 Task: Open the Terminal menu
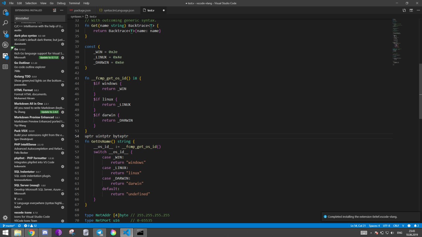click(74, 3)
